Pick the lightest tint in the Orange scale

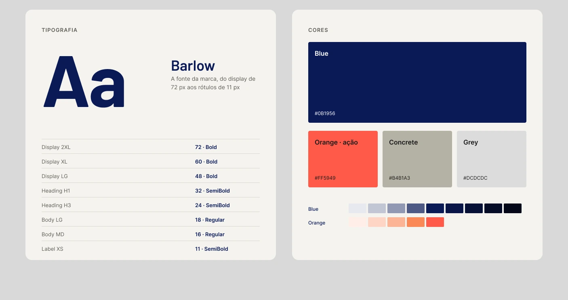(358, 222)
